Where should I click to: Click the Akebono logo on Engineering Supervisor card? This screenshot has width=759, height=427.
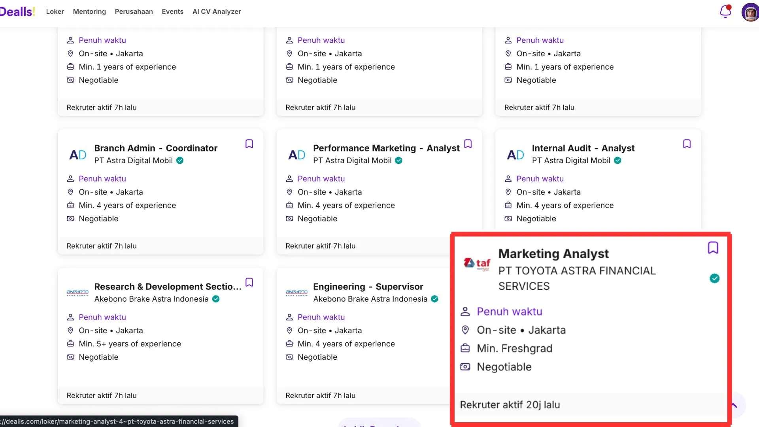(296, 293)
